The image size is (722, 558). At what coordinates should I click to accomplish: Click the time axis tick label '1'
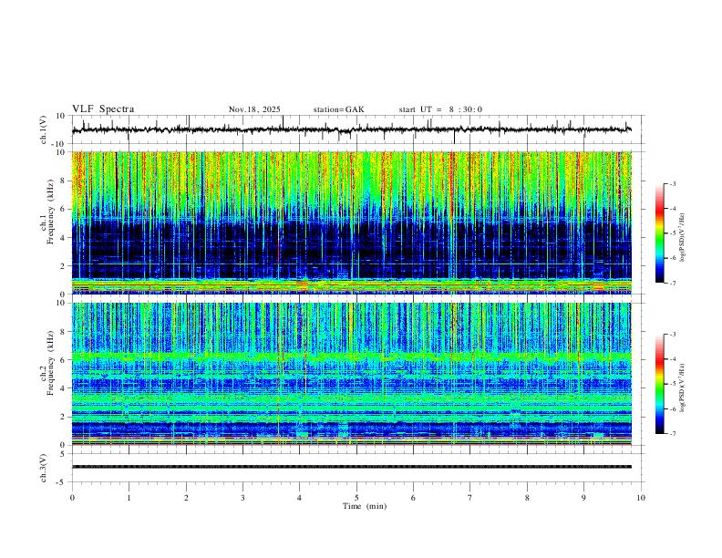(129, 498)
